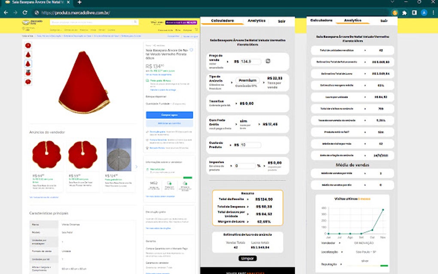Click the R$ 134,90 Total de Receita value
Viewport: 438px width, 274px height.
click(x=264, y=199)
